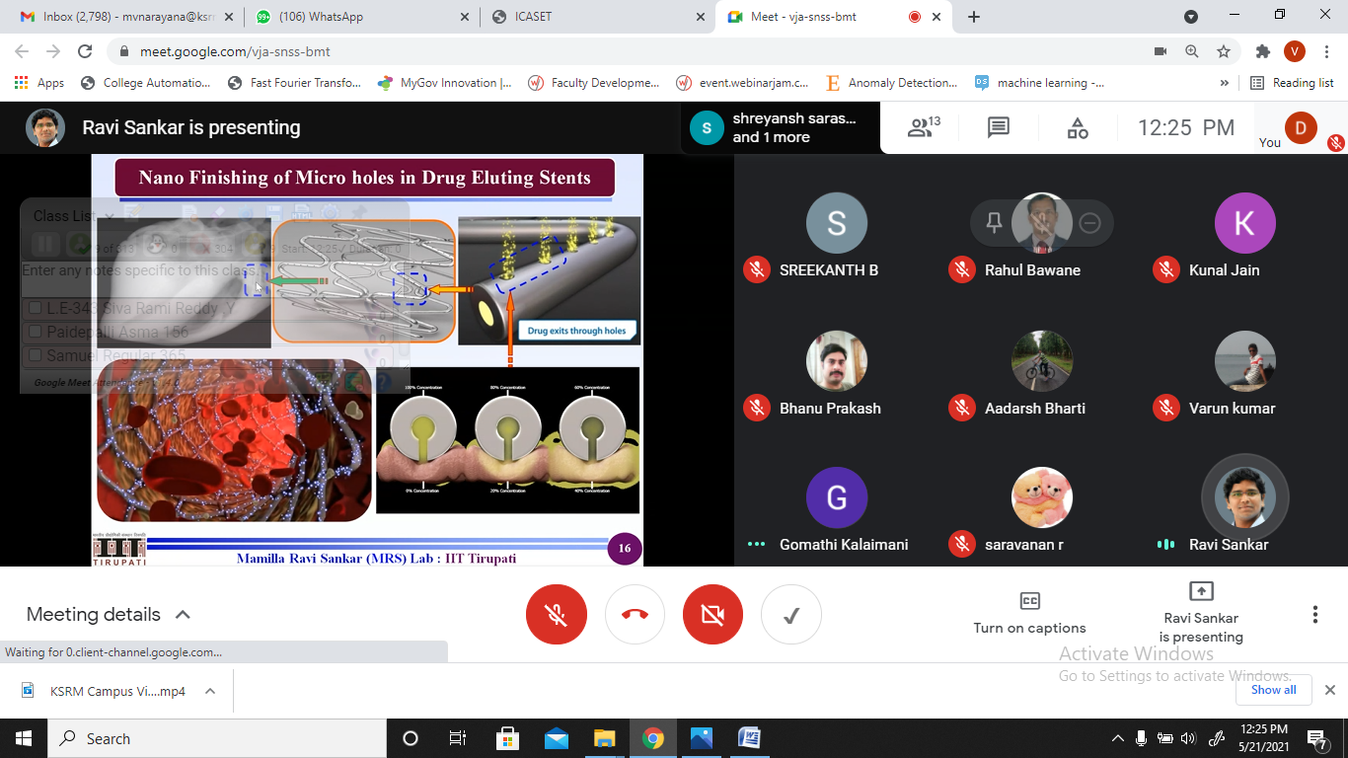
Task: Open camera permission icon in address bar
Action: point(1161,51)
